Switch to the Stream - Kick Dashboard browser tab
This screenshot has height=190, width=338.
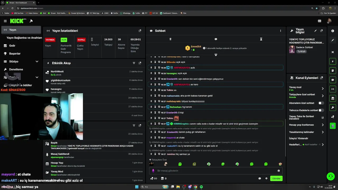tap(20, 3)
